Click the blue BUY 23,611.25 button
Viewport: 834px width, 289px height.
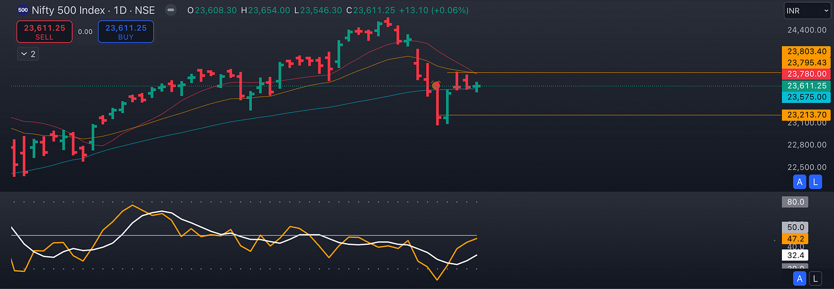126,32
